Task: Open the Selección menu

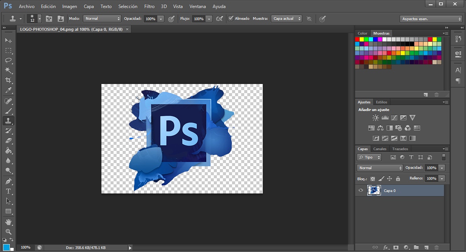Action: coord(128,6)
